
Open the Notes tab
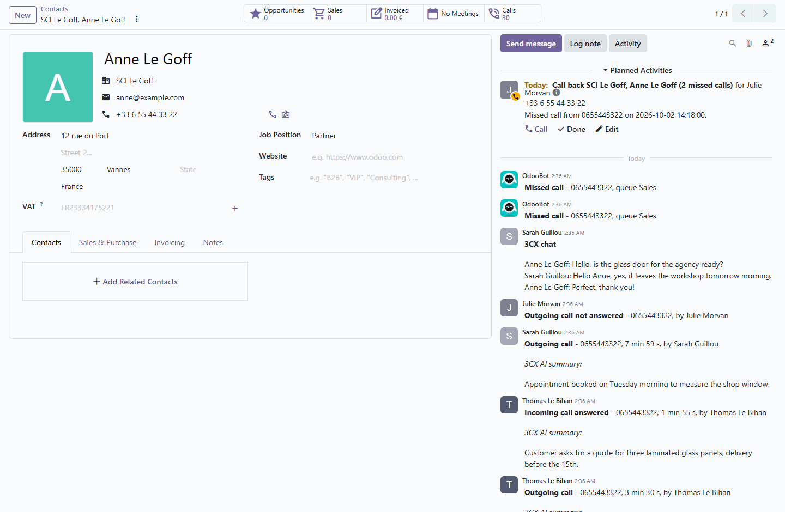(x=213, y=242)
